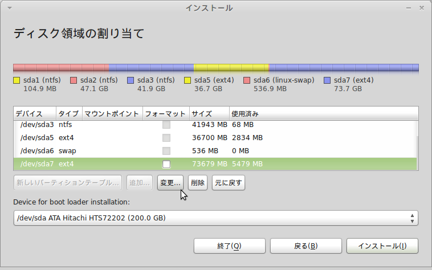
Task: Click the 5479 MB used cell
Action: pos(247,164)
